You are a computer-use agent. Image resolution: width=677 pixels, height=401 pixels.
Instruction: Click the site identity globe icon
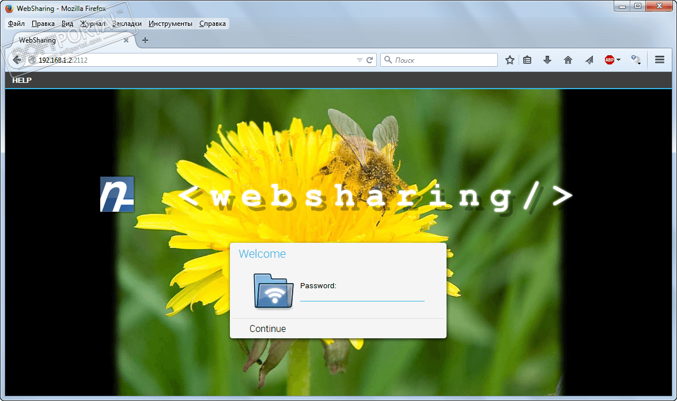(32, 60)
